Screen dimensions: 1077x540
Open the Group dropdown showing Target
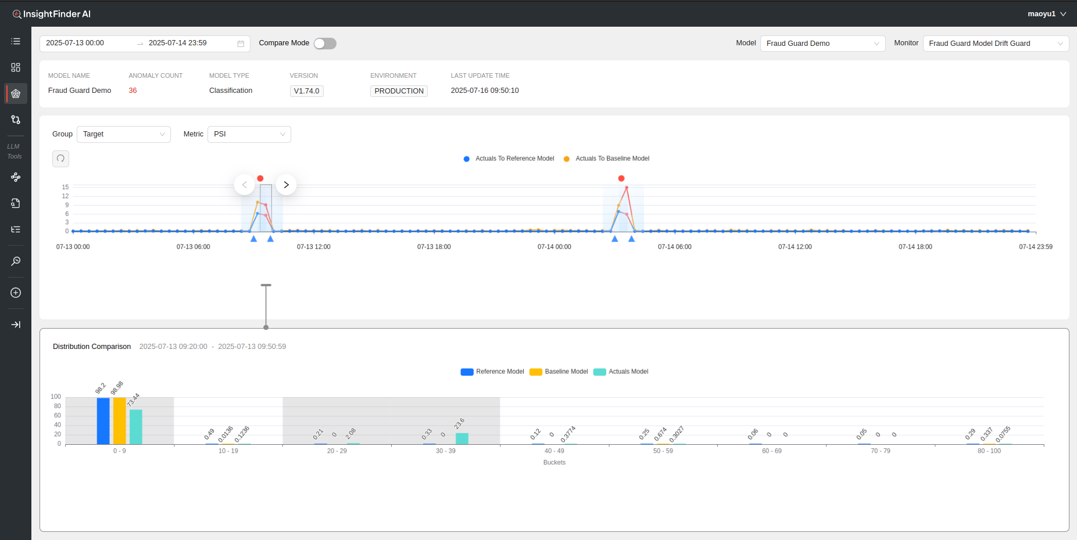tap(123, 134)
